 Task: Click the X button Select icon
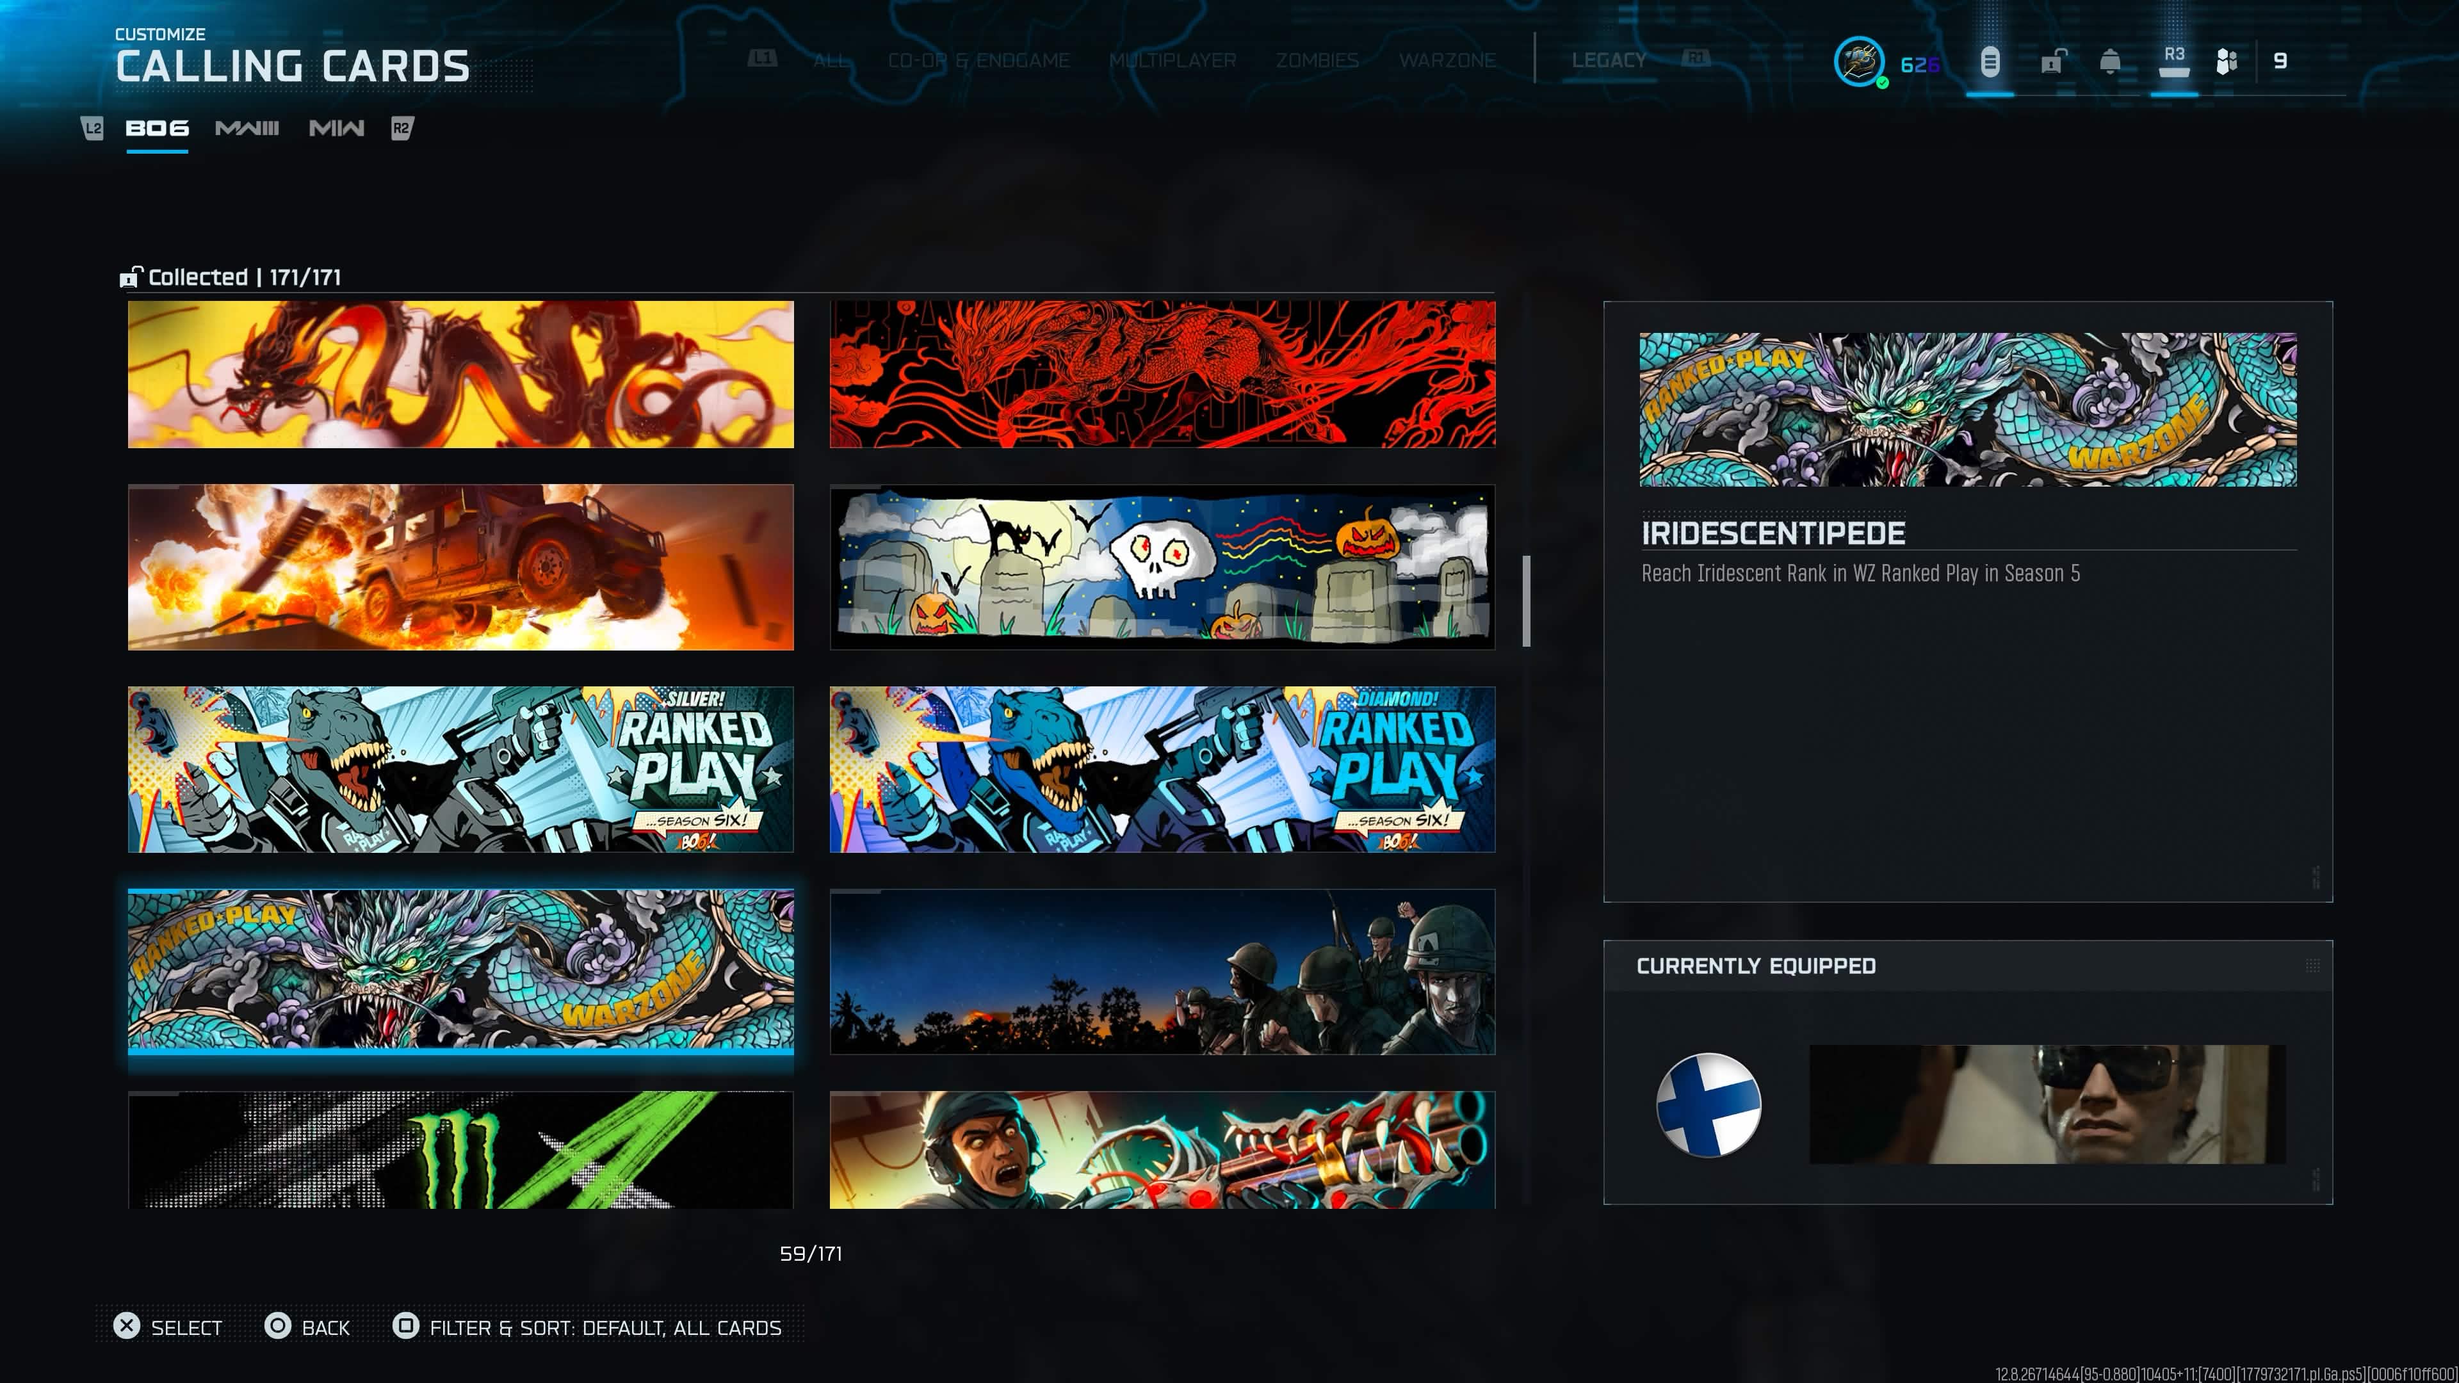(126, 1326)
